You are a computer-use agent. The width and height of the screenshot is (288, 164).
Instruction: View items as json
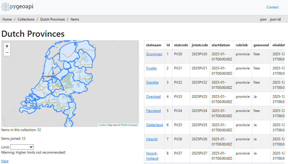[263, 19]
